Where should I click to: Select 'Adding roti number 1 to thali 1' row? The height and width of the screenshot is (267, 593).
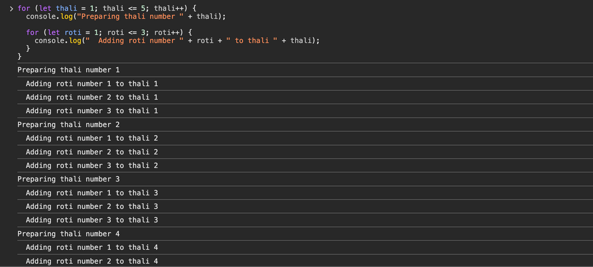click(x=91, y=84)
